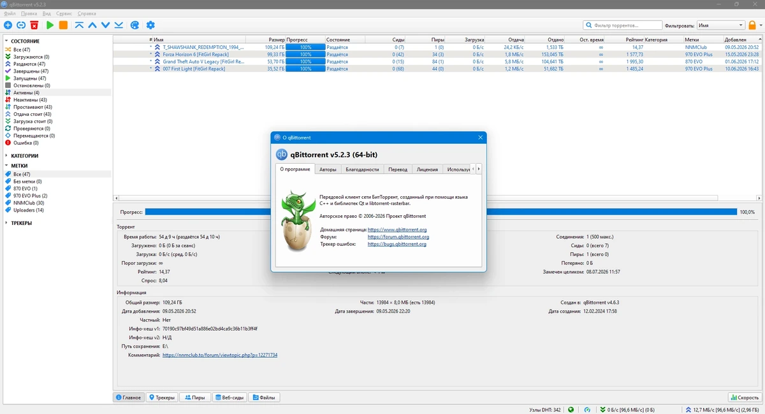Open the bugs.qbittorrent.org link
Image resolution: width=765 pixels, height=414 pixels.
point(397,244)
